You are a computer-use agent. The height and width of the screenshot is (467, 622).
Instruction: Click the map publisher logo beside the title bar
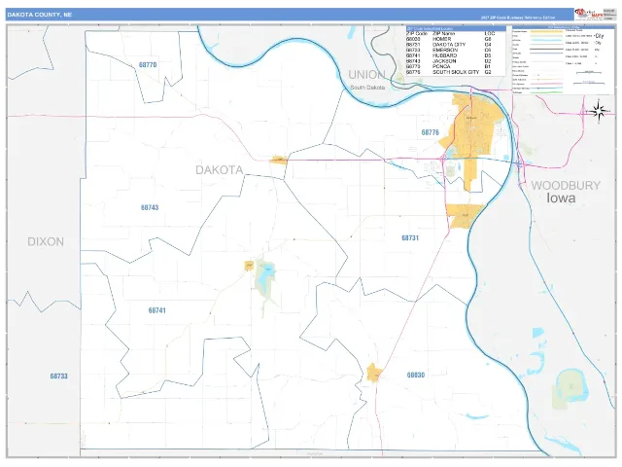coord(589,14)
